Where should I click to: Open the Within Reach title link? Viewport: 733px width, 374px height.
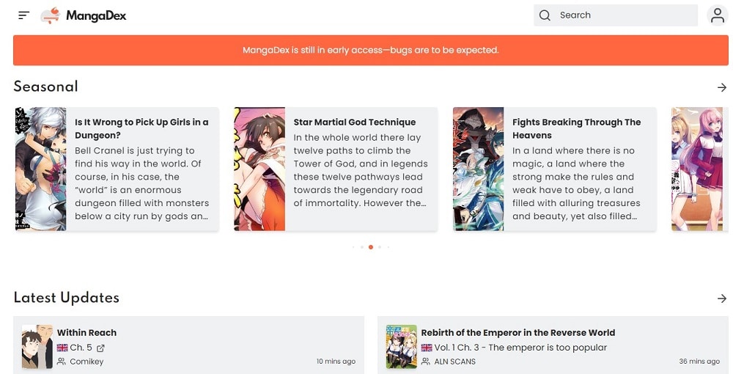pos(86,333)
